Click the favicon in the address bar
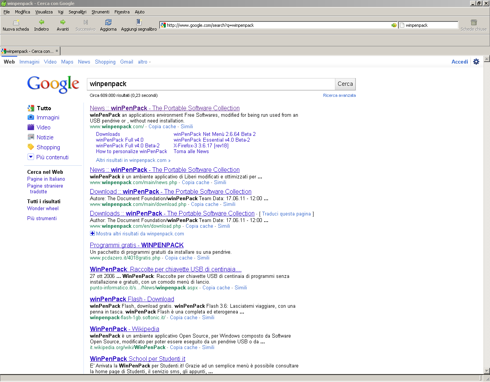The width and height of the screenshot is (490, 382). click(163, 25)
